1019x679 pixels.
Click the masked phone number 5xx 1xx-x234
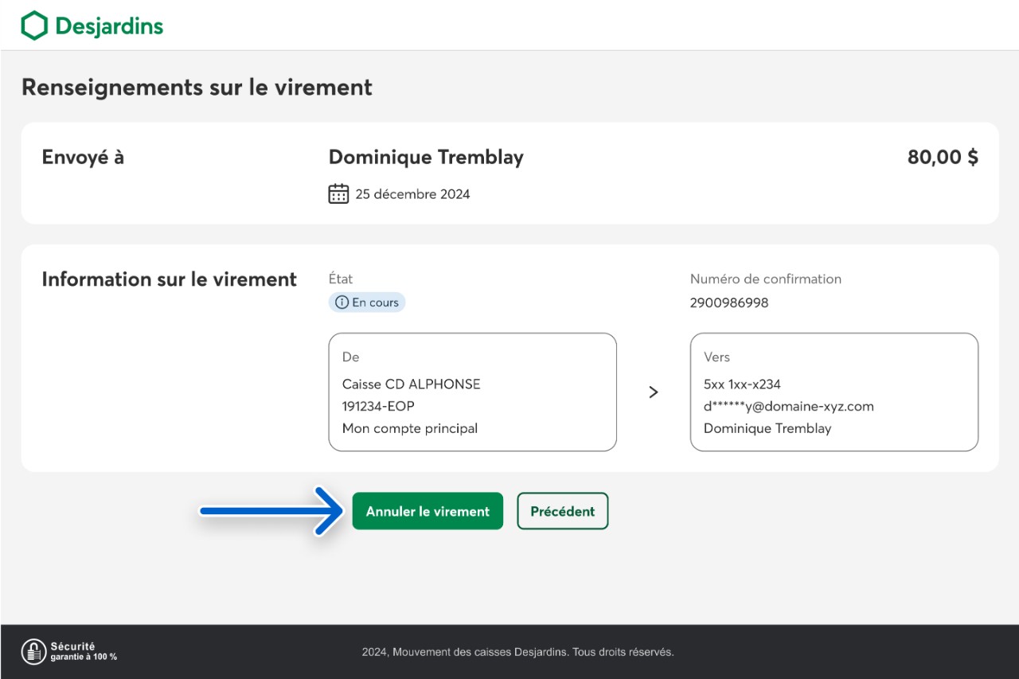(x=742, y=384)
